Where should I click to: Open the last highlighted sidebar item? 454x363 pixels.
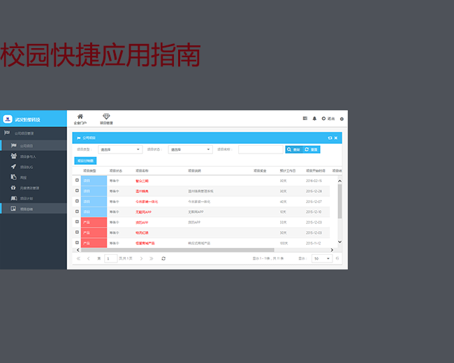34,209
